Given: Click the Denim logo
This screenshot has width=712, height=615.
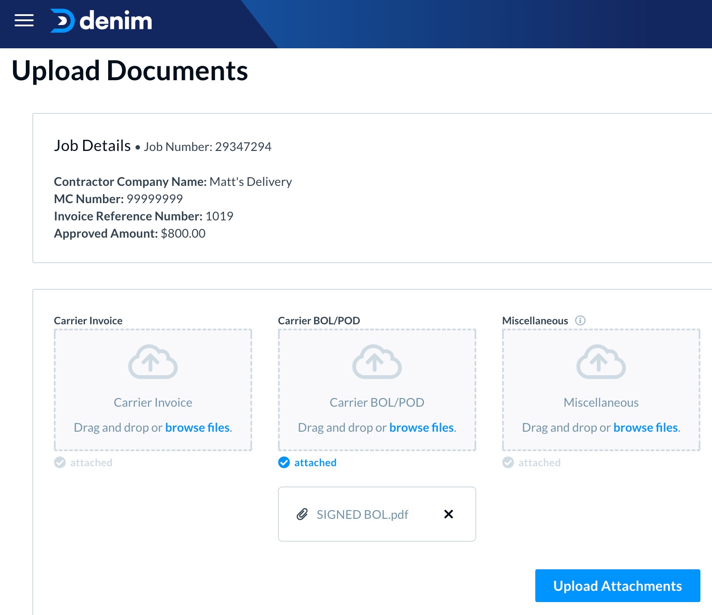Looking at the screenshot, I should (x=101, y=21).
